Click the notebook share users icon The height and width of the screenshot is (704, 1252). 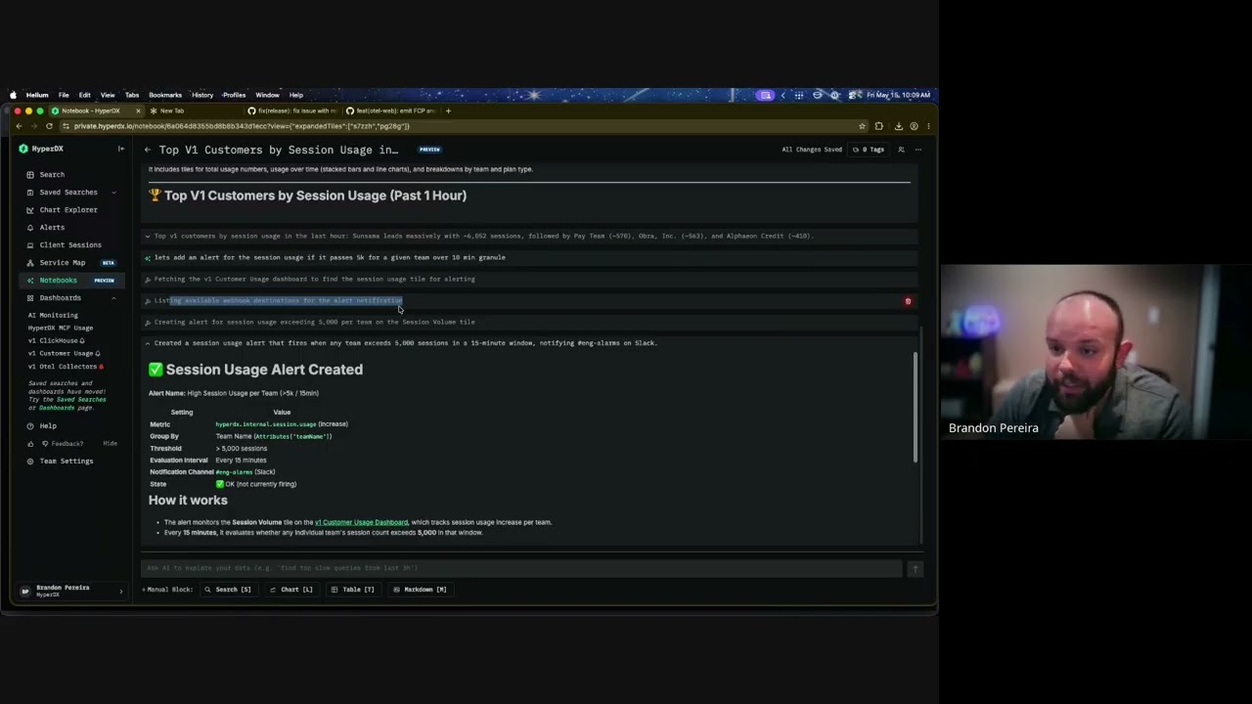[901, 150]
